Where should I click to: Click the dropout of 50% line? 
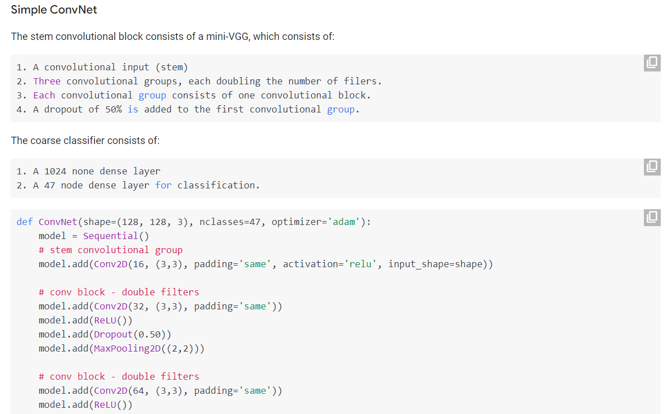coord(188,109)
